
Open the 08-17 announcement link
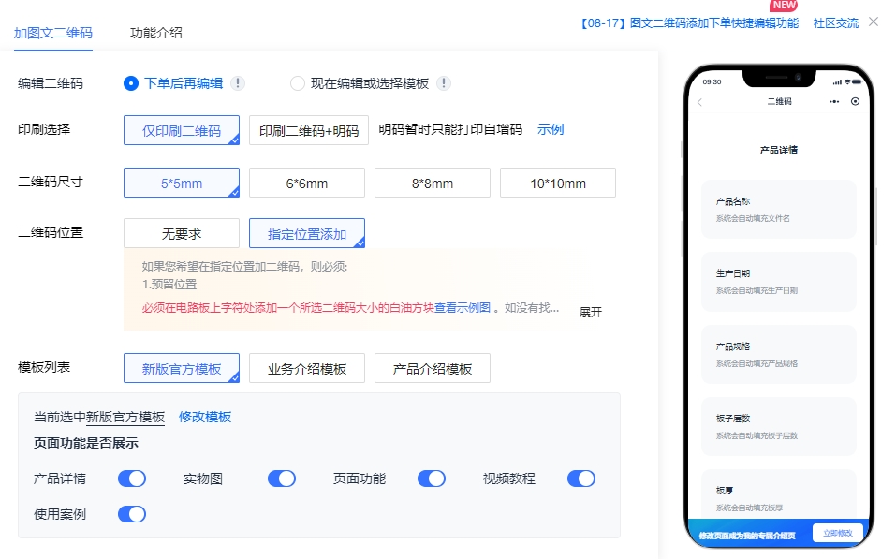pos(688,22)
